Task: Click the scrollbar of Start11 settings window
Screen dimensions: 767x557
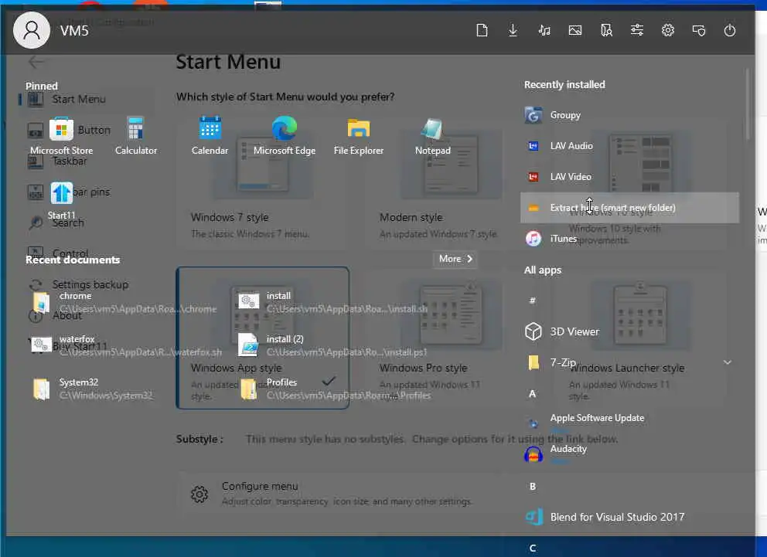Action: click(x=747, y=105)
